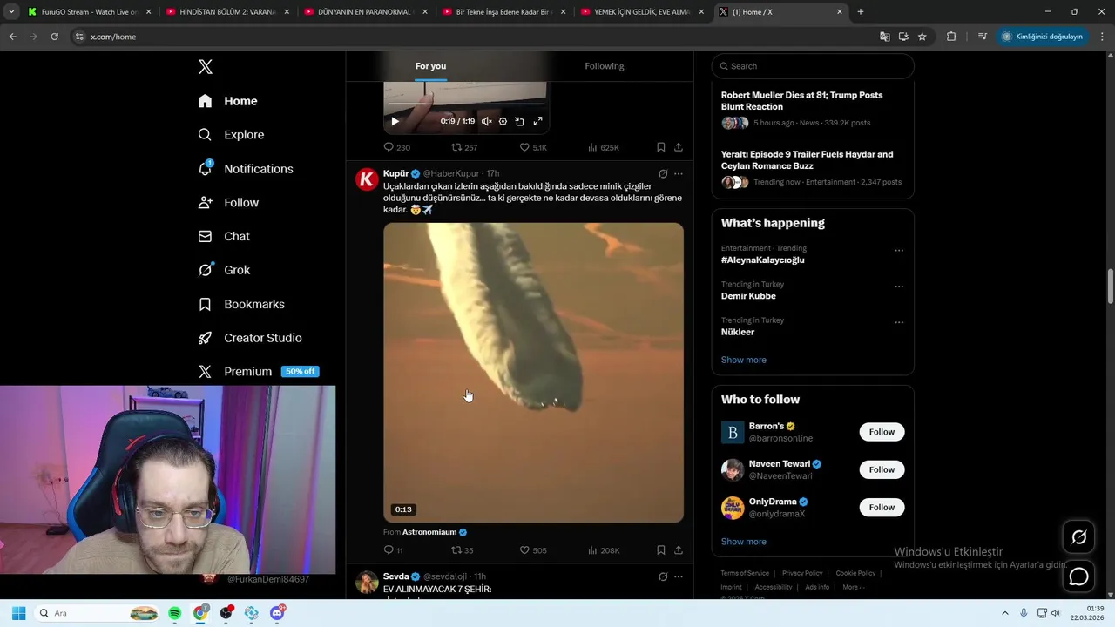This screenshot has height=627, width=1115.
Task: Open Yeraltı Episode 9 Trailer story
Action: pyautogui.click(x=813, y=168)
